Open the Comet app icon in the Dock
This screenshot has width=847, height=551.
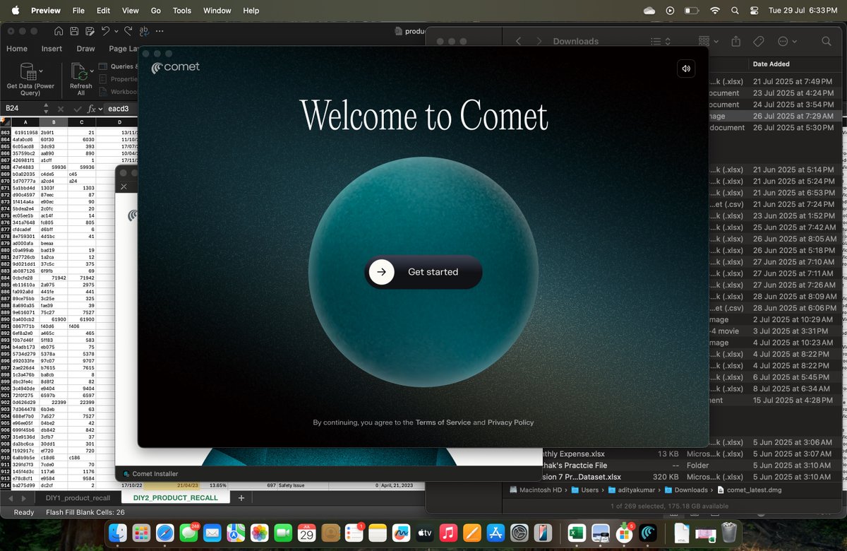[648, 532]
